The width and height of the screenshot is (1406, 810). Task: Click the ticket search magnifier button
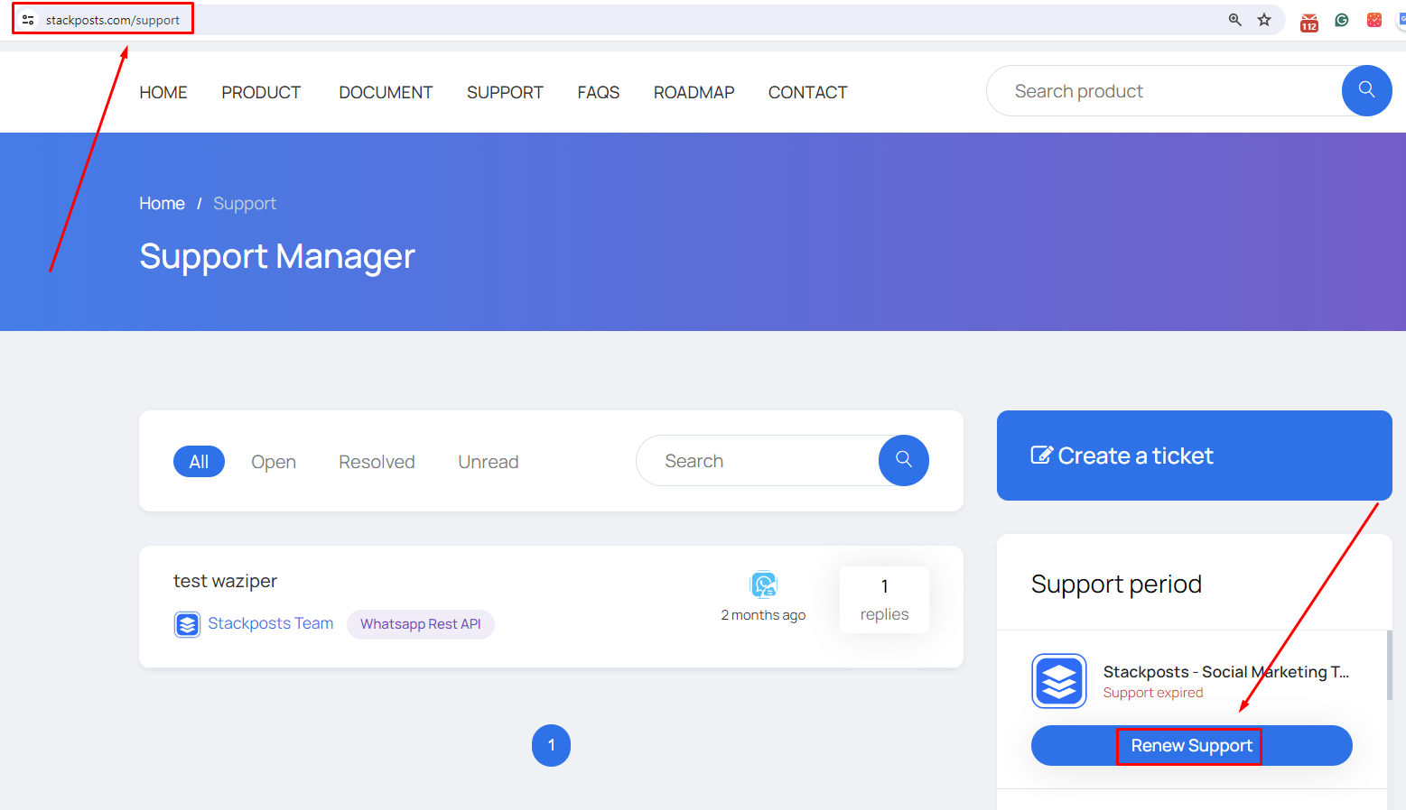click(903, 461)
